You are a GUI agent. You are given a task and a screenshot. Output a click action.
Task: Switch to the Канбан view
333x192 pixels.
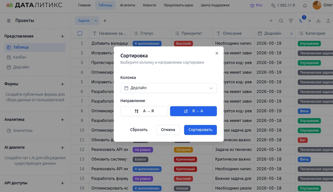click(x=20, y=57)
